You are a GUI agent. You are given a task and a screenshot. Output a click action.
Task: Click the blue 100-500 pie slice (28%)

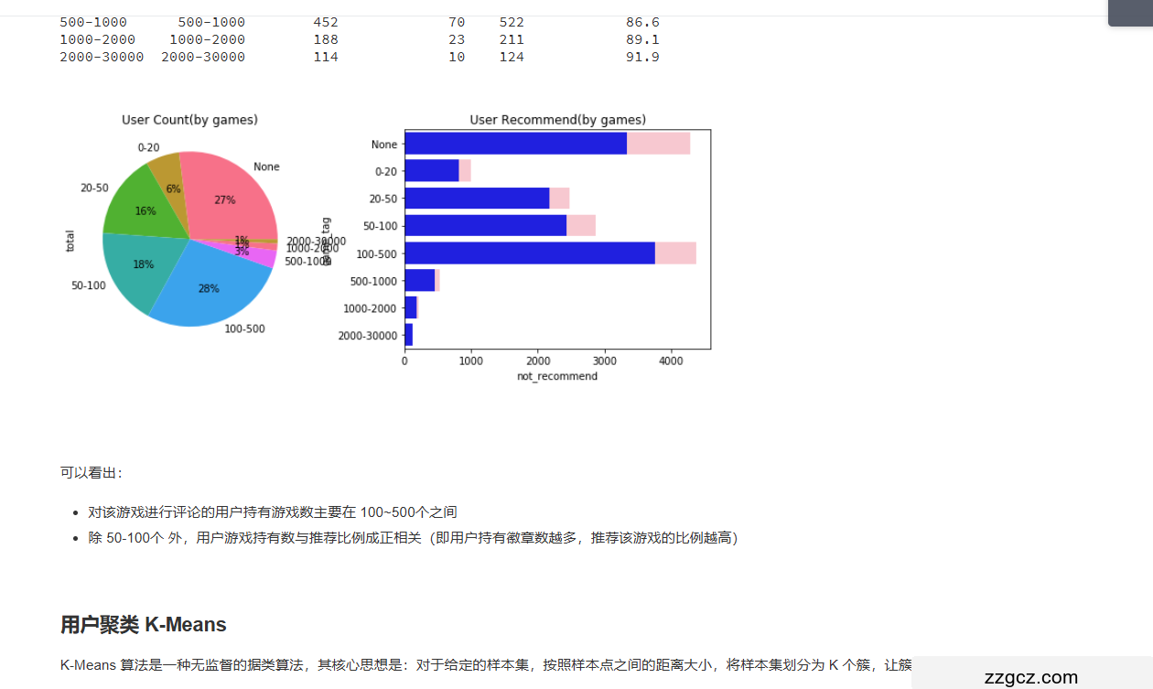(x=215, y=285)
